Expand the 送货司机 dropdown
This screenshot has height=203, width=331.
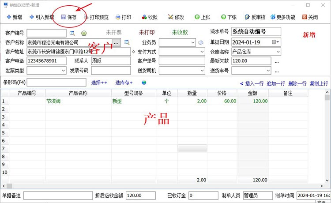click(202, 71)
